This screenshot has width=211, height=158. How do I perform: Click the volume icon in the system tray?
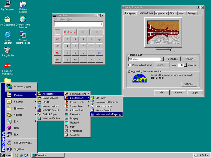point(196,155)
